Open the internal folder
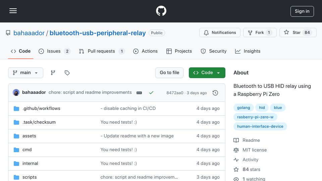Screen dimensions: 322x181 (30, 163)
